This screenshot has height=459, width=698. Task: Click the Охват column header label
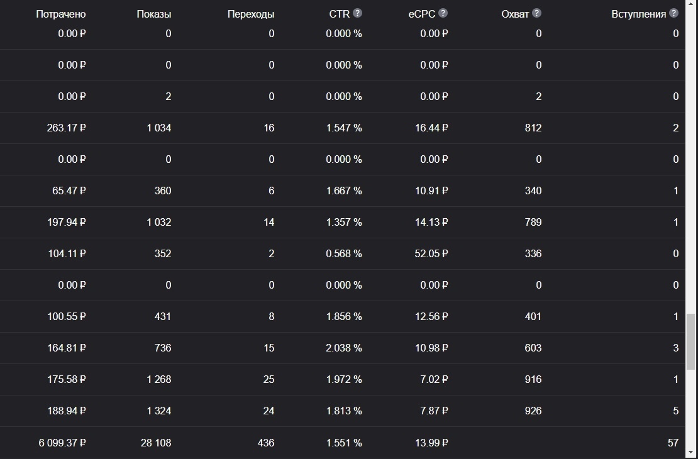[515, 14]
